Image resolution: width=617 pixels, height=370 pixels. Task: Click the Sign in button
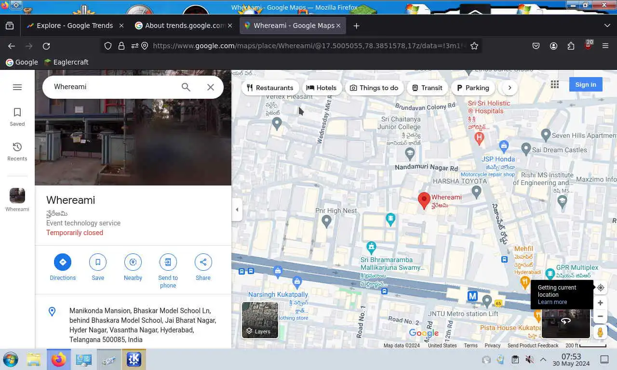click(586, 84)
